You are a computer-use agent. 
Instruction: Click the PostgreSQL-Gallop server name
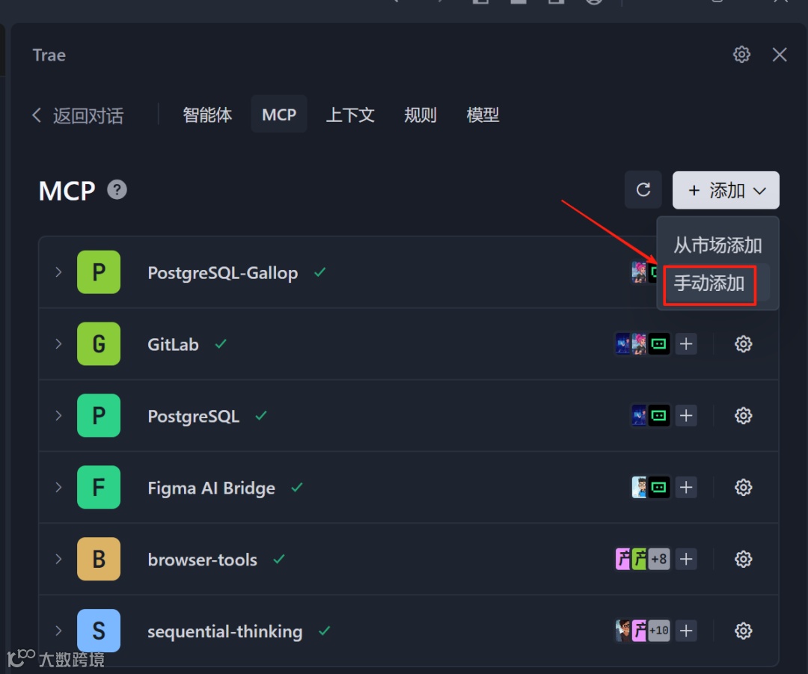223,272
